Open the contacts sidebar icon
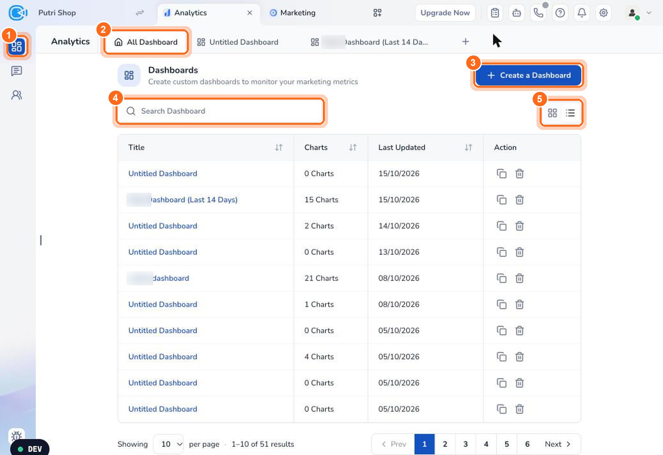663x455 pixels. point(17,95)
